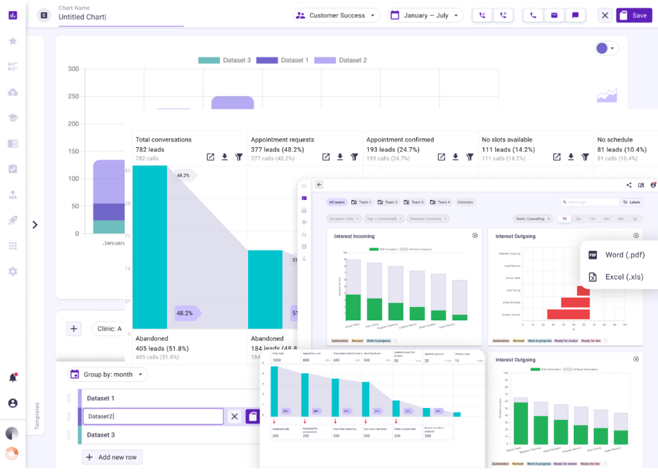Open the Group by: month dropdown
The width and height of the screenshot is (658, 472).
(108, 374)
